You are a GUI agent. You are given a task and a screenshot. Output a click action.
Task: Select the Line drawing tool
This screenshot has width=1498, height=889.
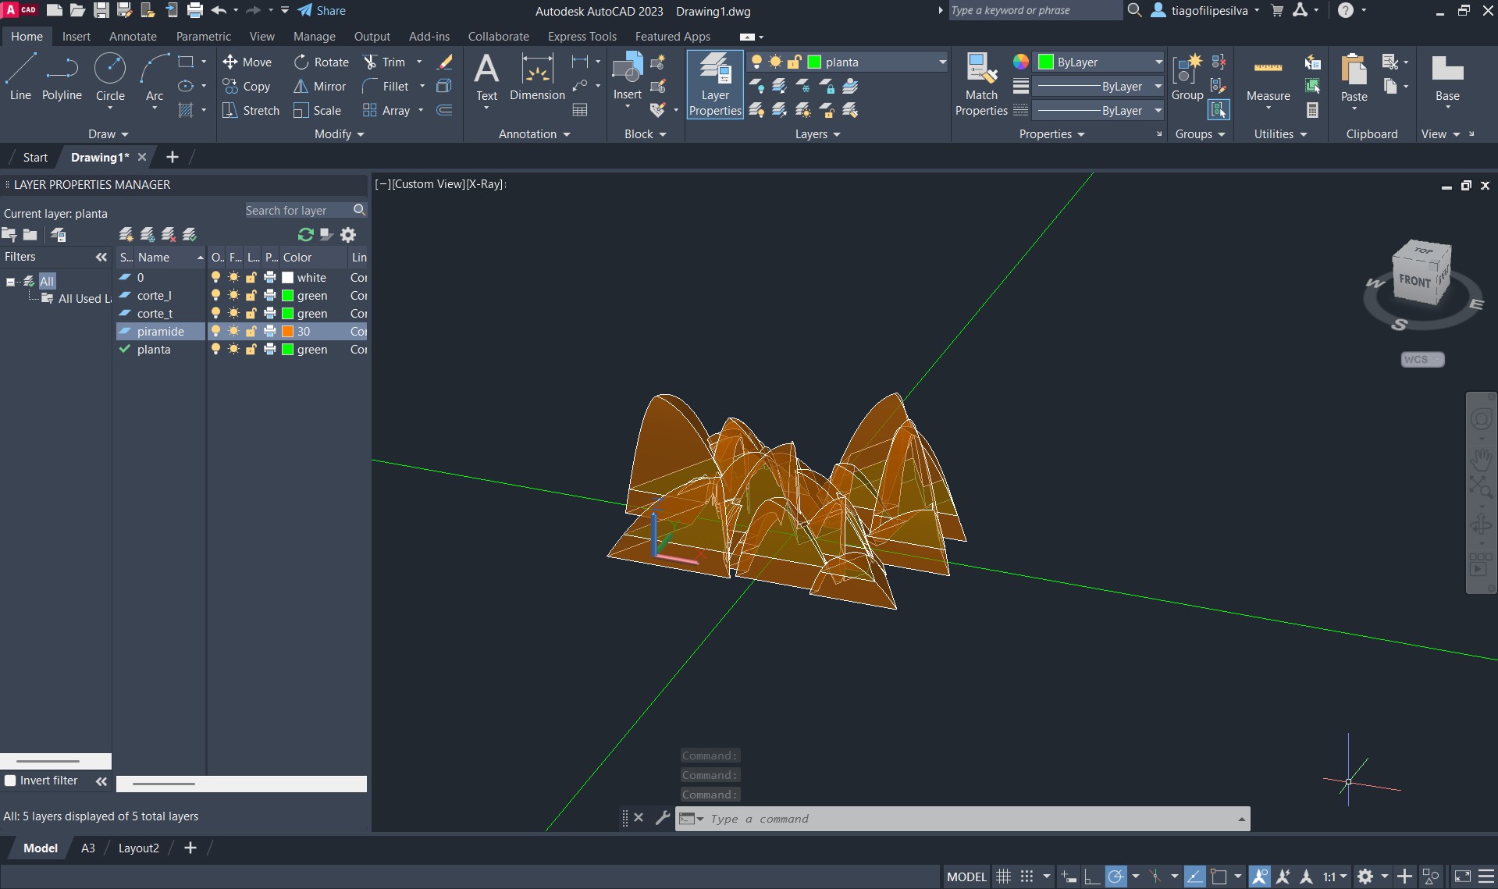click(x=20, y=77)
